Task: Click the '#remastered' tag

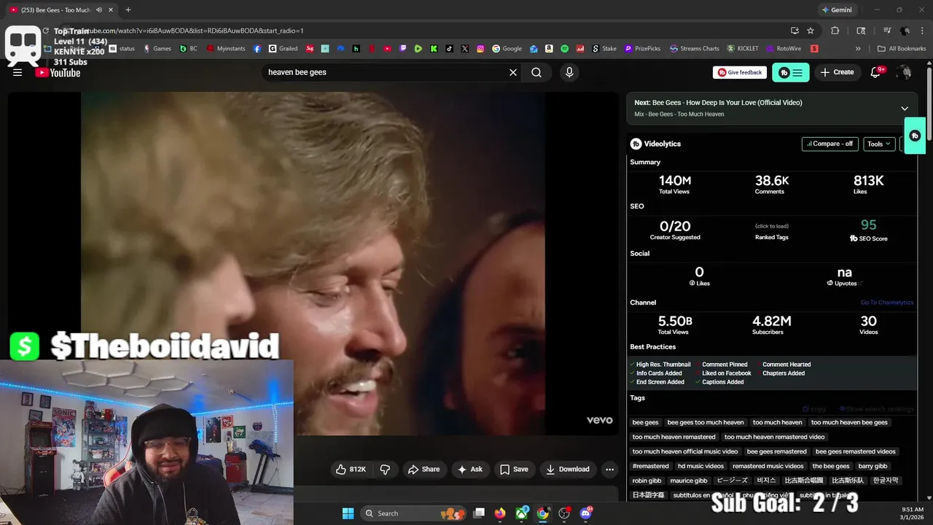Action: point(650,466)
